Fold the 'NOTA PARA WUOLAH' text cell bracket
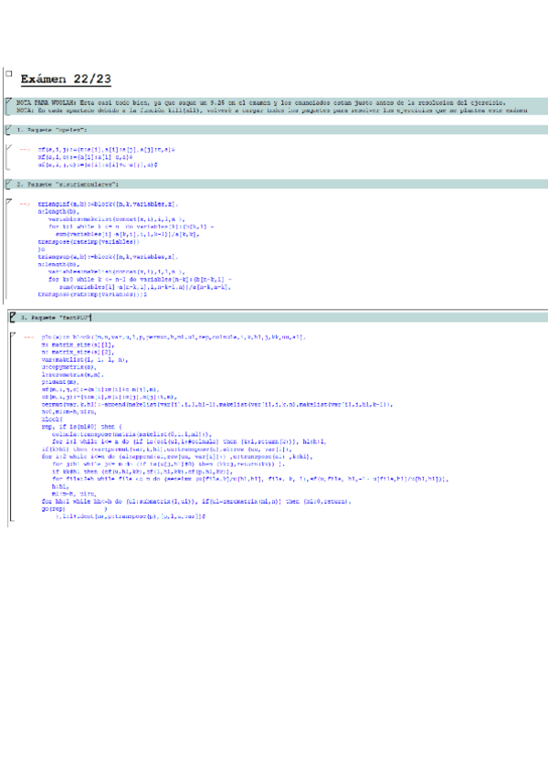Viewport: 548px width, 775px height. (x=7, y=104)
